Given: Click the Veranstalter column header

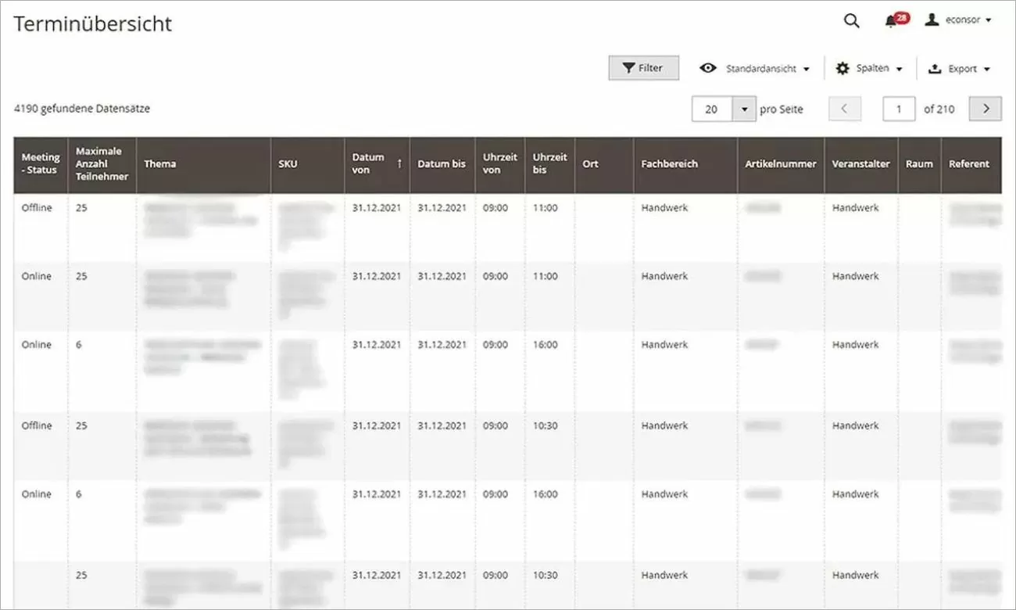Looking at the screenshot, I should (x=860, y=164).
